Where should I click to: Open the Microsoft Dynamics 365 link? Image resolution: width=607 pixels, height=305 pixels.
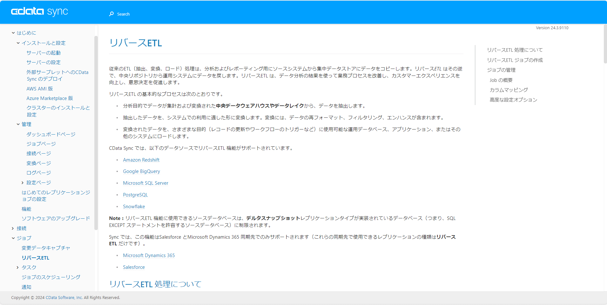149,255
